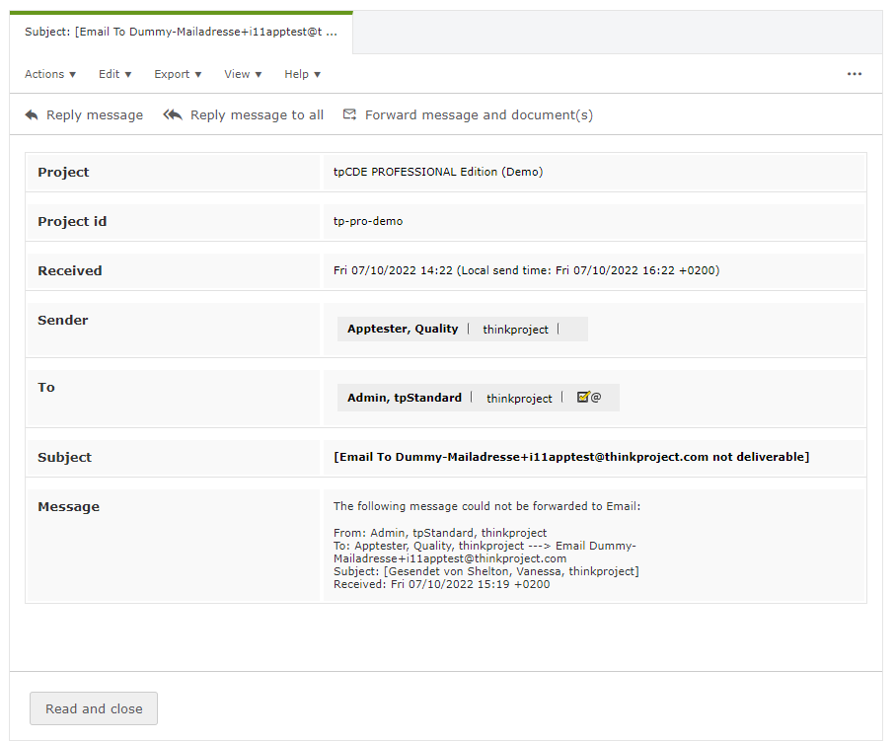Screen dimensions: 895x741
Task: Click thinkproject organization in the To row
Action: click(x=519, y=399)
